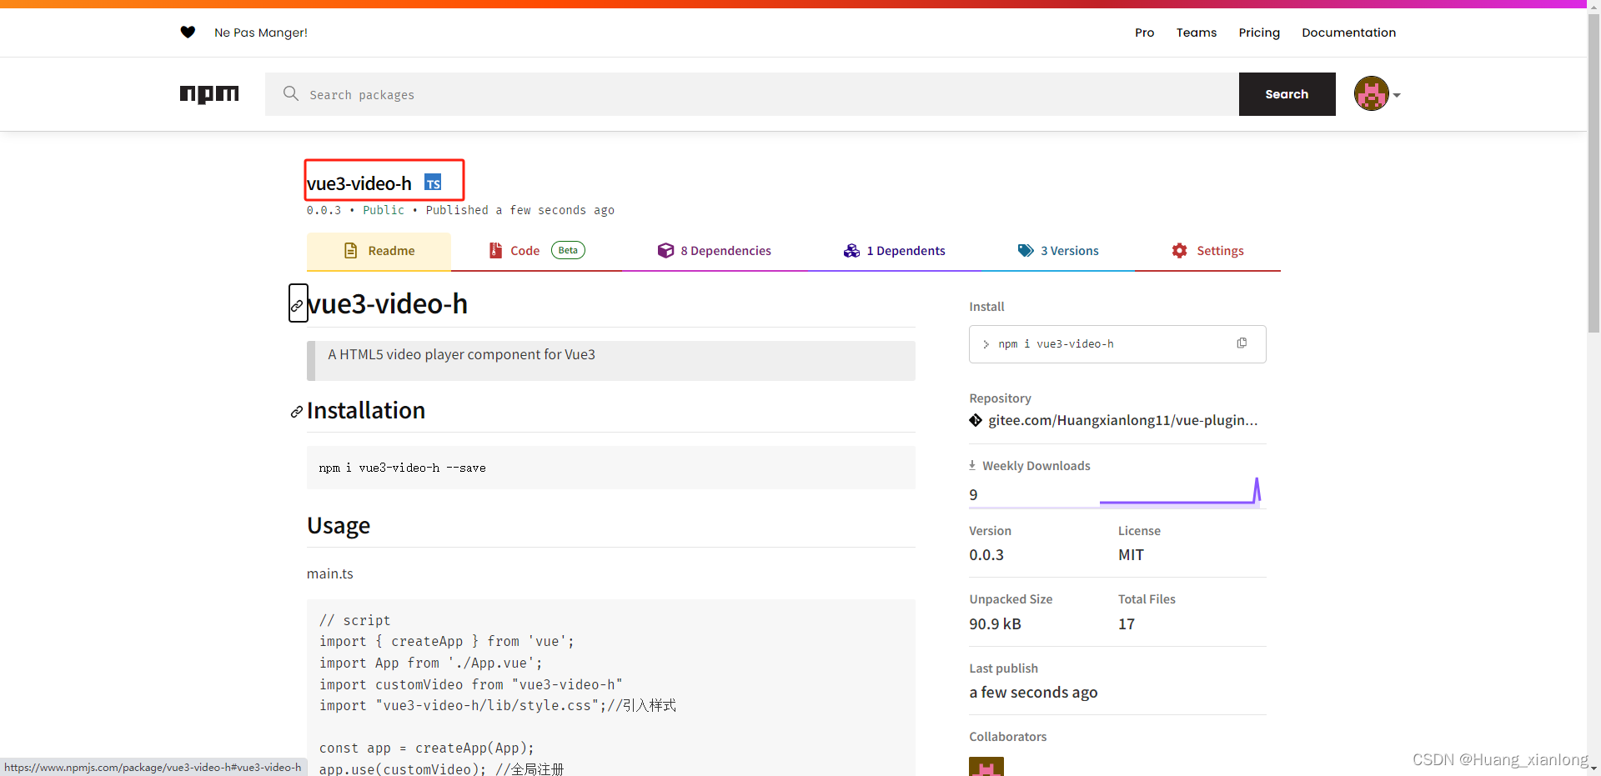Image resolution: width=1601 pixels, height=776 pixels.
Task: Click the Collaborators label
Action: 1007,737
